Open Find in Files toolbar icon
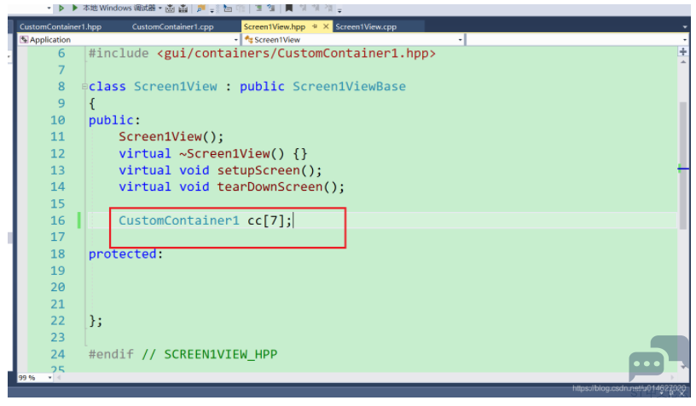 click(201, 9)
